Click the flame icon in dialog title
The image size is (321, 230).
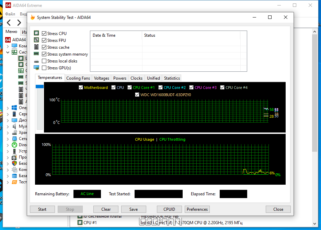pyautogui.click(x=33, y=18)
